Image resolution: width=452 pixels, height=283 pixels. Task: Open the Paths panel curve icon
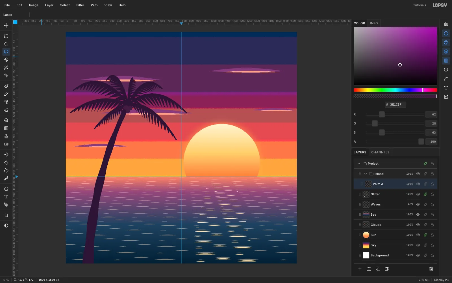coord(446,79)
